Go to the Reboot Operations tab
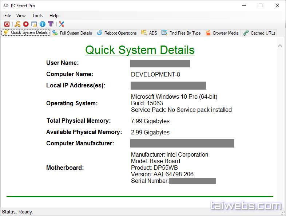This screenshot has height=216, width=286. point(116,33)
